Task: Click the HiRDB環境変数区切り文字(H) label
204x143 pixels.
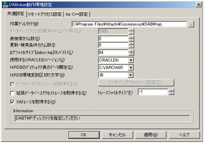Action: pyautogui.click(x=37, y=75)
